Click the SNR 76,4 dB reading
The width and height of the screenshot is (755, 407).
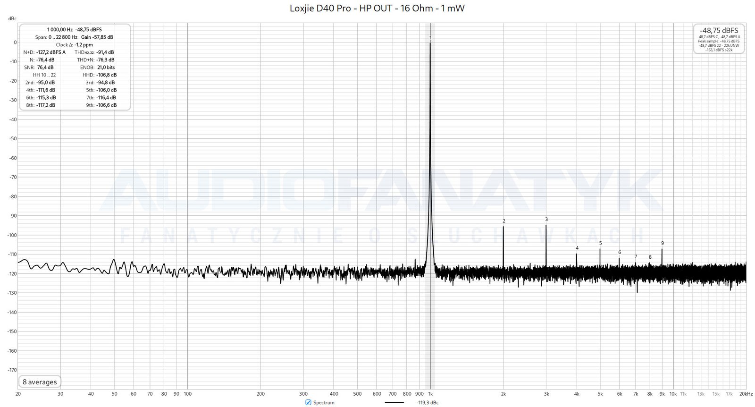point(45,68)
